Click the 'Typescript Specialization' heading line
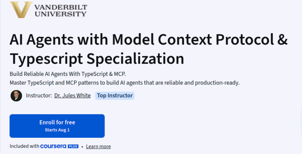The height and width of the screenshot is (154, 302). [x=97, y=59]
